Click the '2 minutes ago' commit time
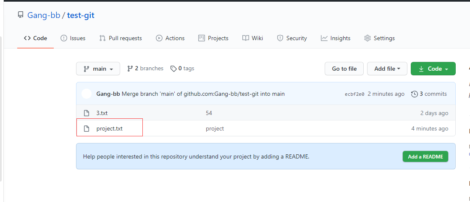The width and height of the screenshot is (470, 202). tap(386, 94)
